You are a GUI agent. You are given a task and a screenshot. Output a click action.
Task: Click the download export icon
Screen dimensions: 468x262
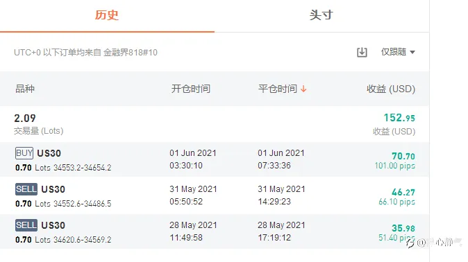coord(362,52)
